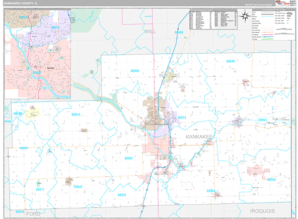This screenshot has width=298, height=219.
Task: Click the IROQUOIS county label
Action: 262,211
